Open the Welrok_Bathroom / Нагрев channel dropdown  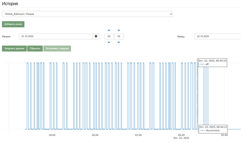(87, 14)
